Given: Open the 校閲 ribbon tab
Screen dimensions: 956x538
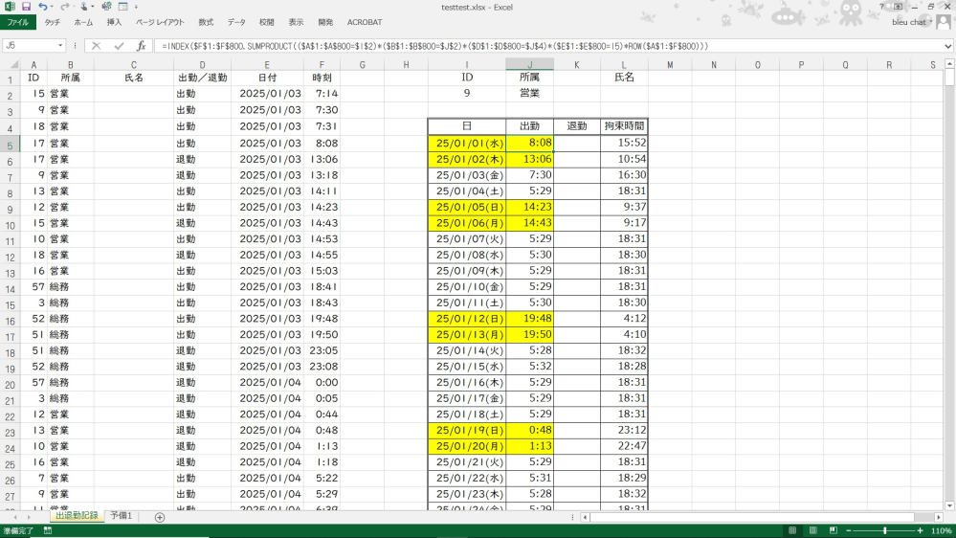Looking at the screenshot, I should pyautogui.click(x=266, y=22).
